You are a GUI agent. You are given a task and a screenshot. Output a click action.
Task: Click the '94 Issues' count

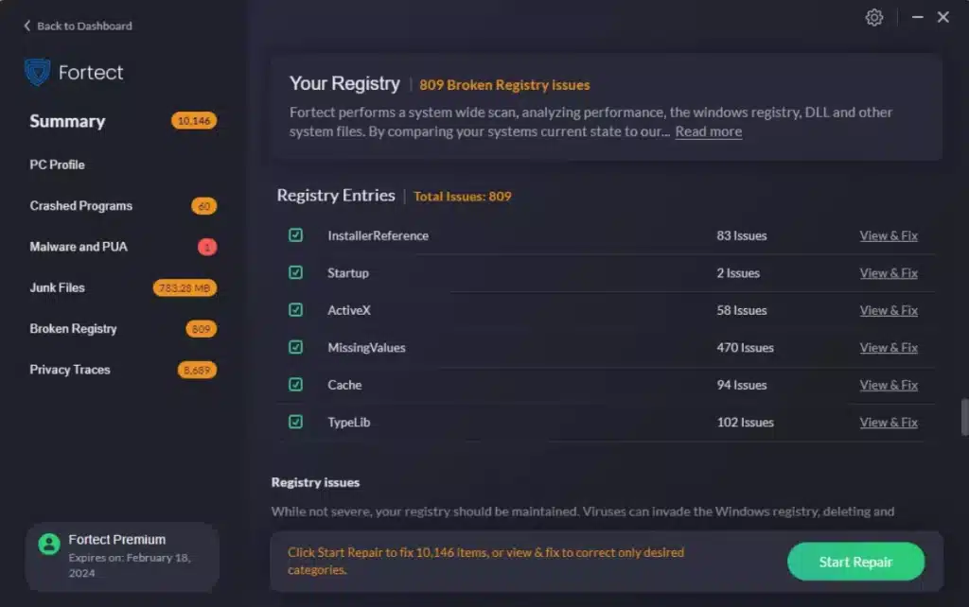(742, 386)
